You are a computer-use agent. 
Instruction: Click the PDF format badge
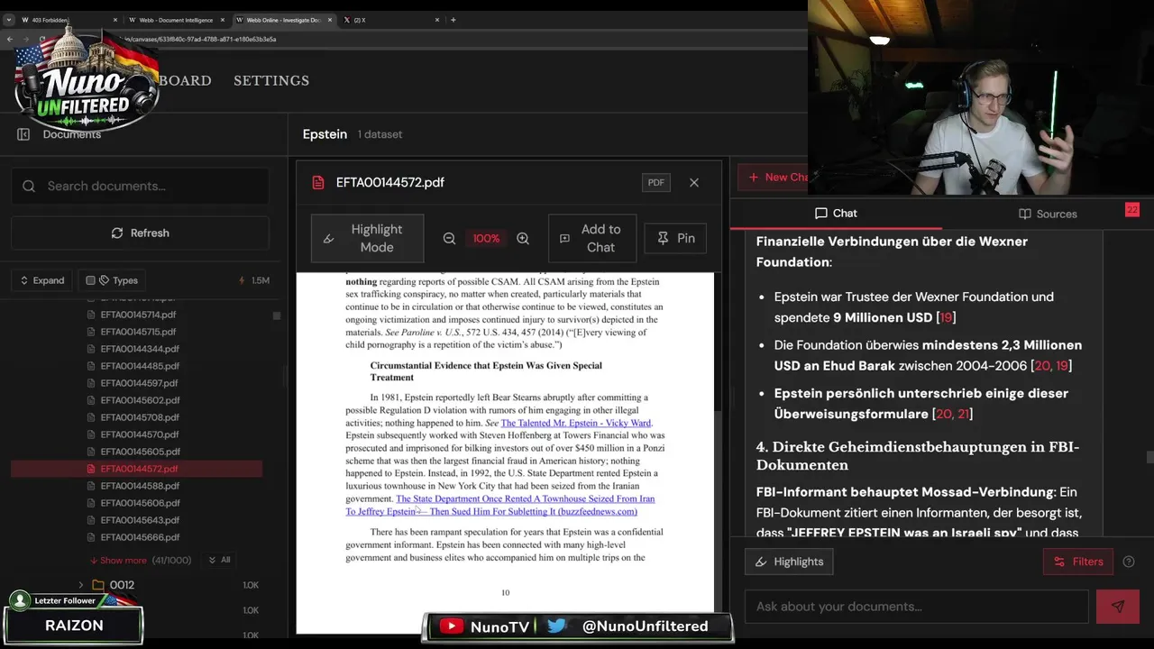click(656, 182)
